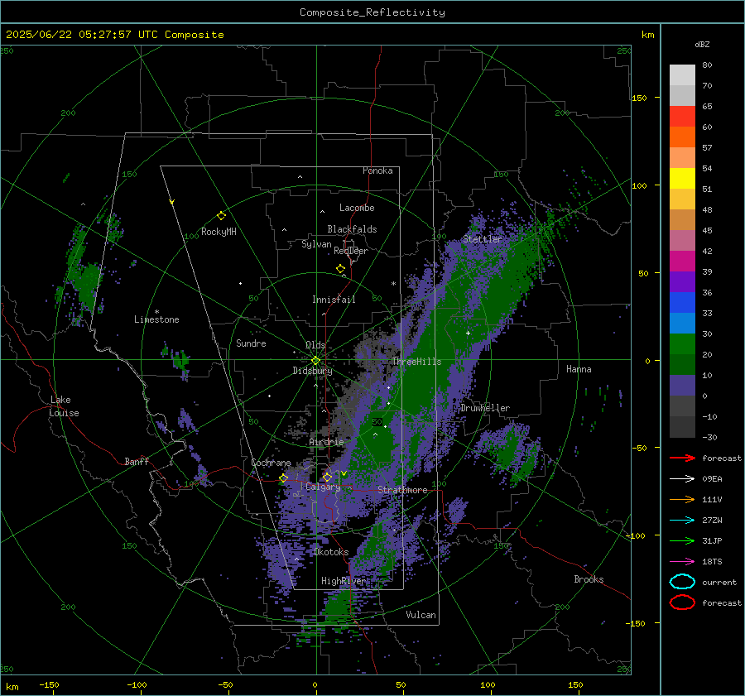Click the red forecast arrow in the legend

[682, 458]
